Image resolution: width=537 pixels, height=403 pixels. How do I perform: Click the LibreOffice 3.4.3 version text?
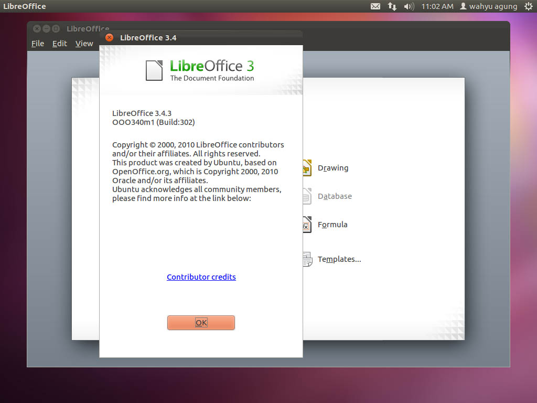point(142,113)
